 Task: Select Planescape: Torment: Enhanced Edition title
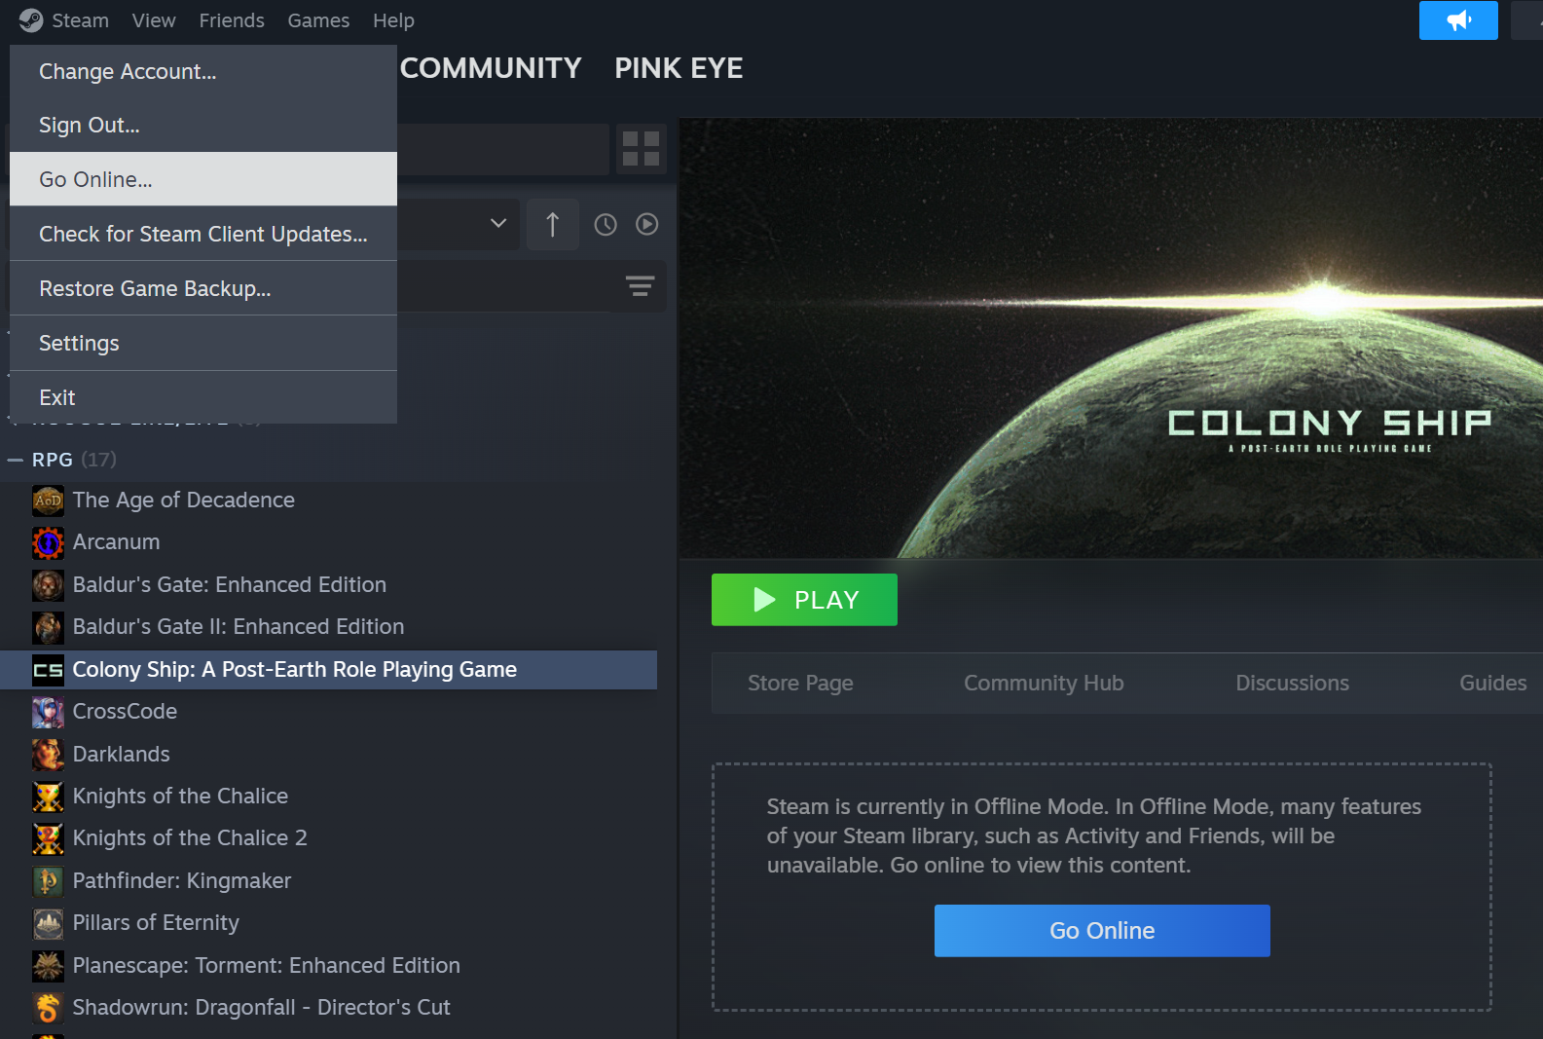coord(267,966)
